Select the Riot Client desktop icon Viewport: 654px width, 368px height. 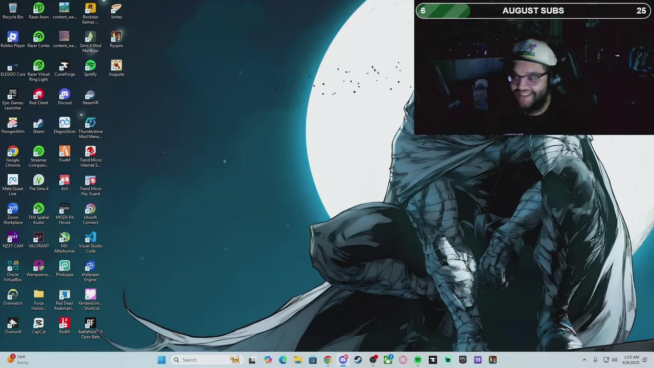click(x=39, y=97)
